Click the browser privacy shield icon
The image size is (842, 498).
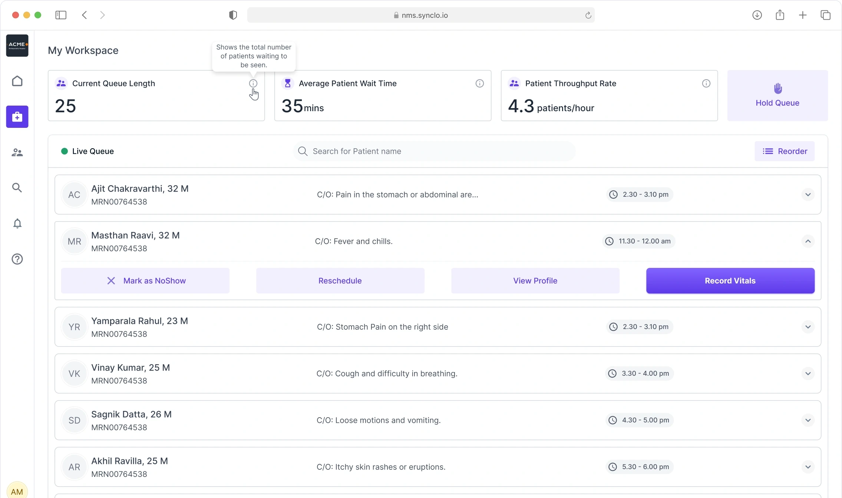click(233, 15)
